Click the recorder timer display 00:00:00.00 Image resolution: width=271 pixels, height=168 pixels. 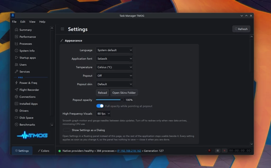tap(240, 151)
